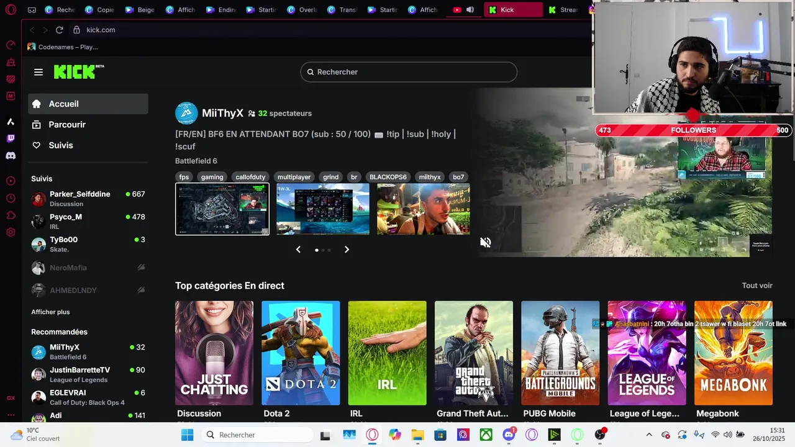This screenshot has width=795, height=447.
Task: Click the Windows taskbar Rechercher box
Action: tap(258, 435)
